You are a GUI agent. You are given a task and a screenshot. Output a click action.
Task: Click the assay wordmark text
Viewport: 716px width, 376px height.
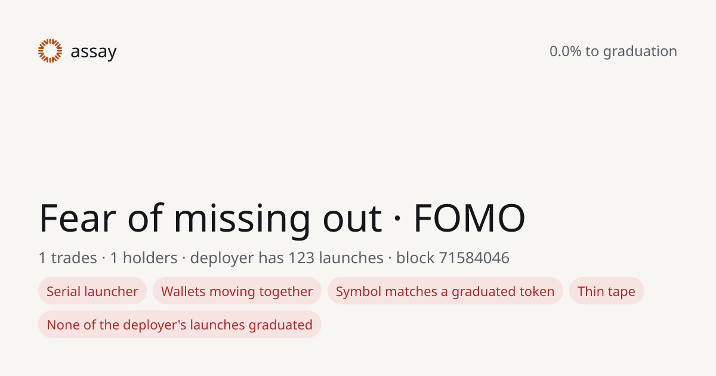[x=94, y=52]
